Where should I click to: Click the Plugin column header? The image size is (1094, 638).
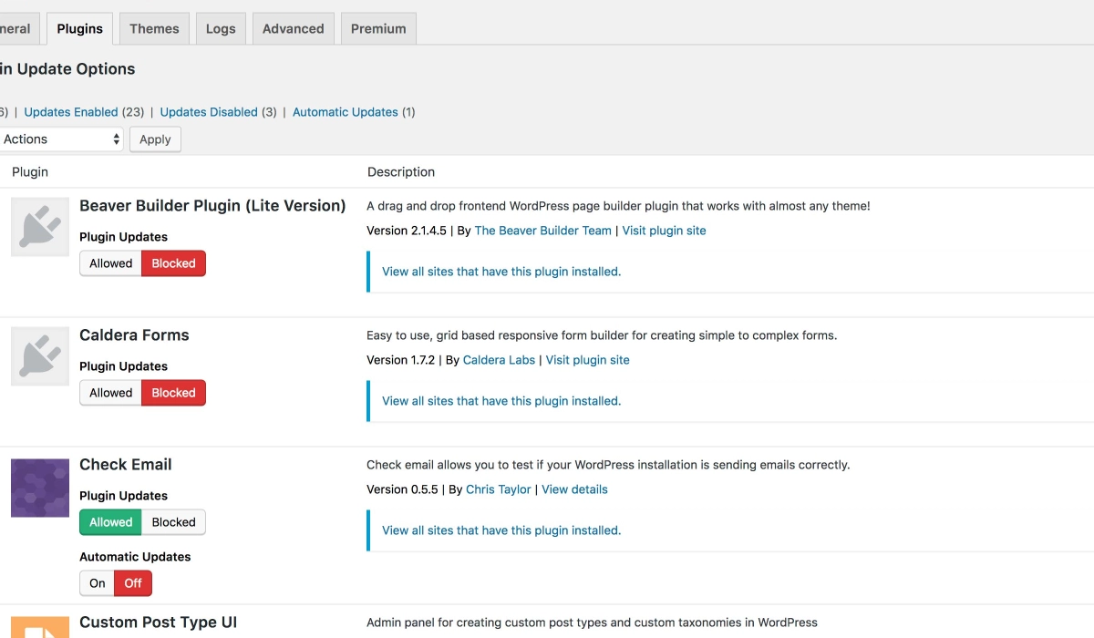pos(30,171)
